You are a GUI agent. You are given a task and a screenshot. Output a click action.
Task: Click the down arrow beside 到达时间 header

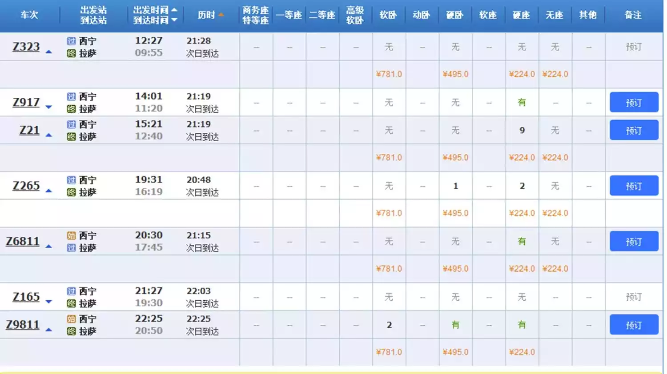(x=174, y=20)
